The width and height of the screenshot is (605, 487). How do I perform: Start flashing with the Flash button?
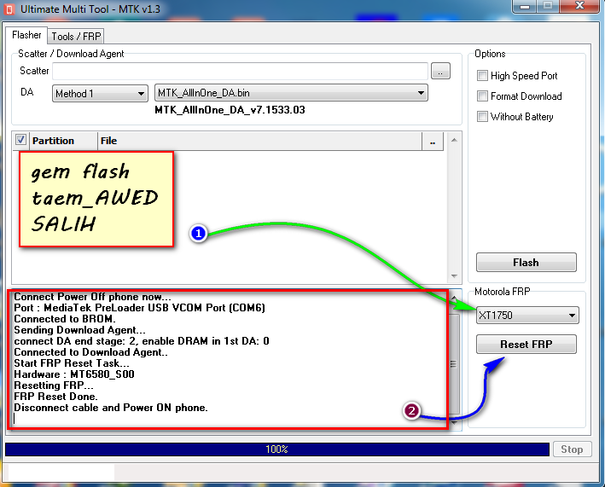coord(526,263)
